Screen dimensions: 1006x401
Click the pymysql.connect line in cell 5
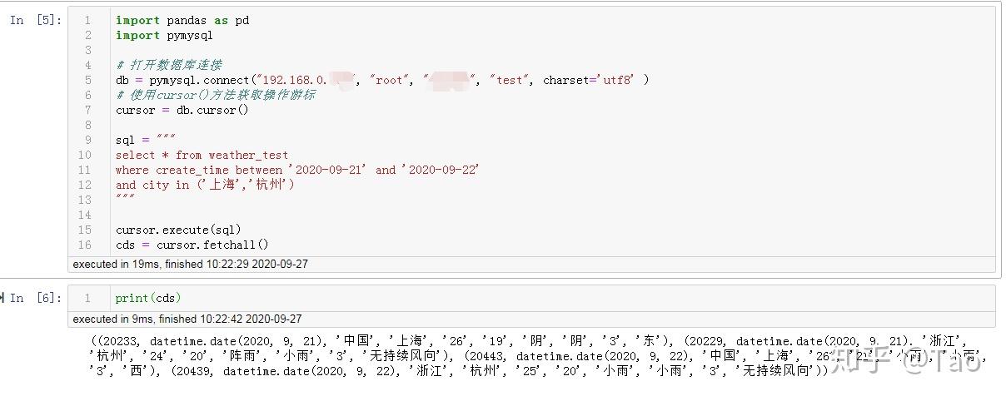pyautogui.click(x=382, y=80)
